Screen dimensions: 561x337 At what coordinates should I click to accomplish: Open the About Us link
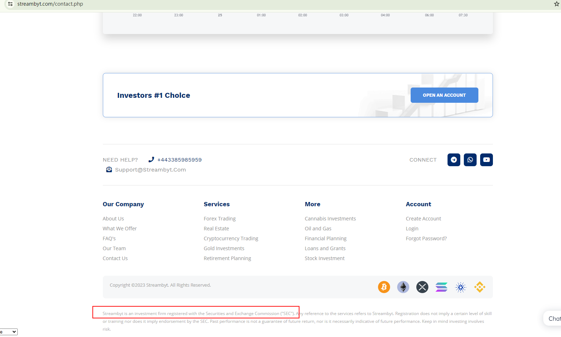coord(113,219)
